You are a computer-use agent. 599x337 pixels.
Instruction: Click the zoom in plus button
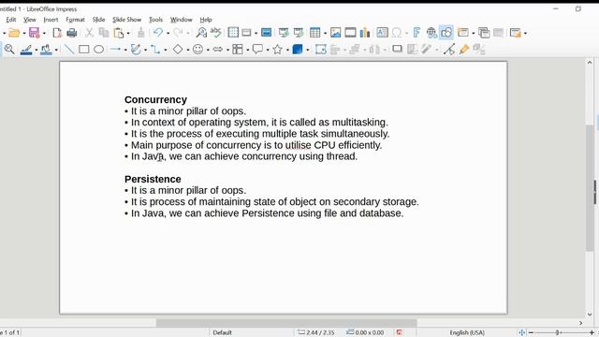pyautogui.click(x=592, y=333)
